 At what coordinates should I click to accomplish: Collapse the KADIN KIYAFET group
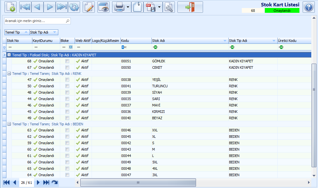9,55
